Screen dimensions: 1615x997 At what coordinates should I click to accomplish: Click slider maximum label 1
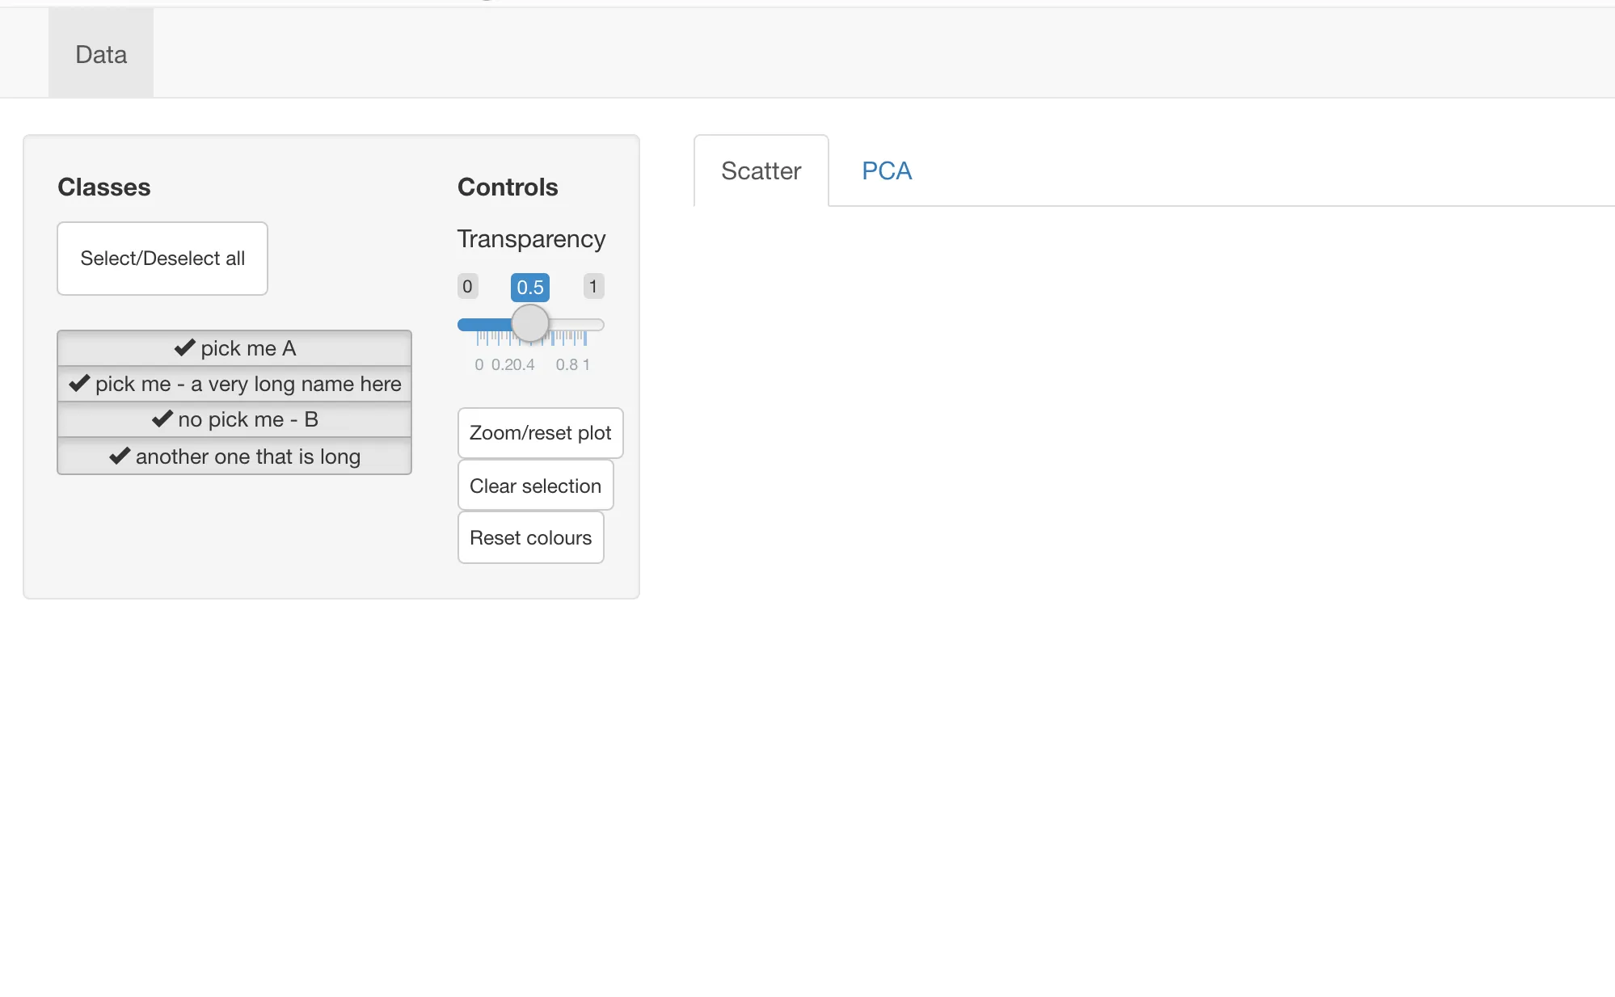coord(593,286)
